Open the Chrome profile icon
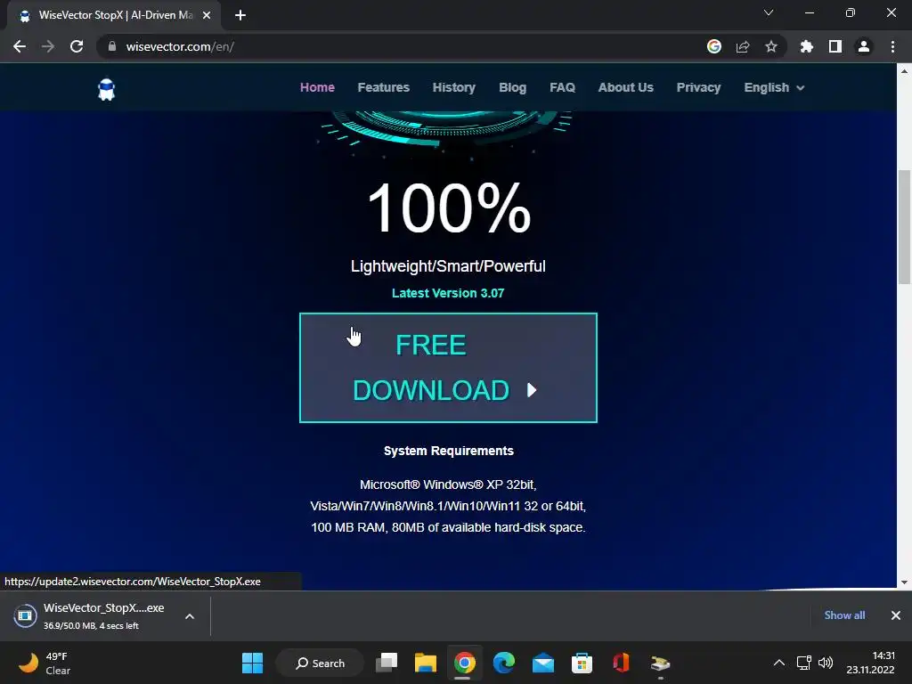912x684 pixels. pyautogui.click(x=864, y=46)
